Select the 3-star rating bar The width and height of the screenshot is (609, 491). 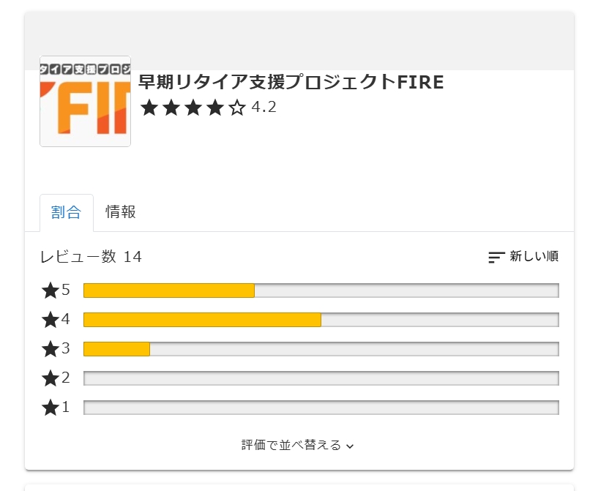click(x=321, y=349)
